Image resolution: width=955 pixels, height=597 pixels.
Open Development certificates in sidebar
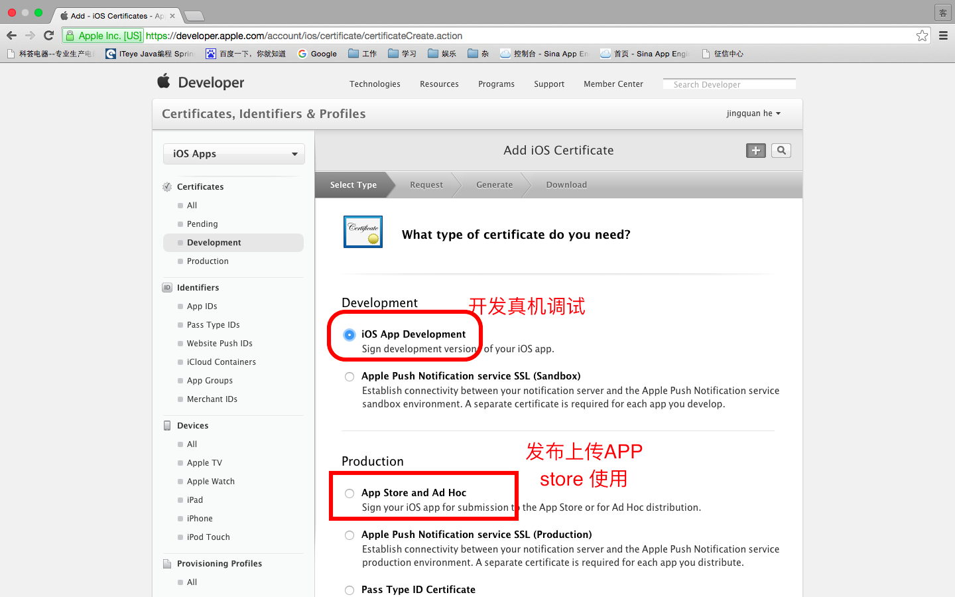[233, 243]
